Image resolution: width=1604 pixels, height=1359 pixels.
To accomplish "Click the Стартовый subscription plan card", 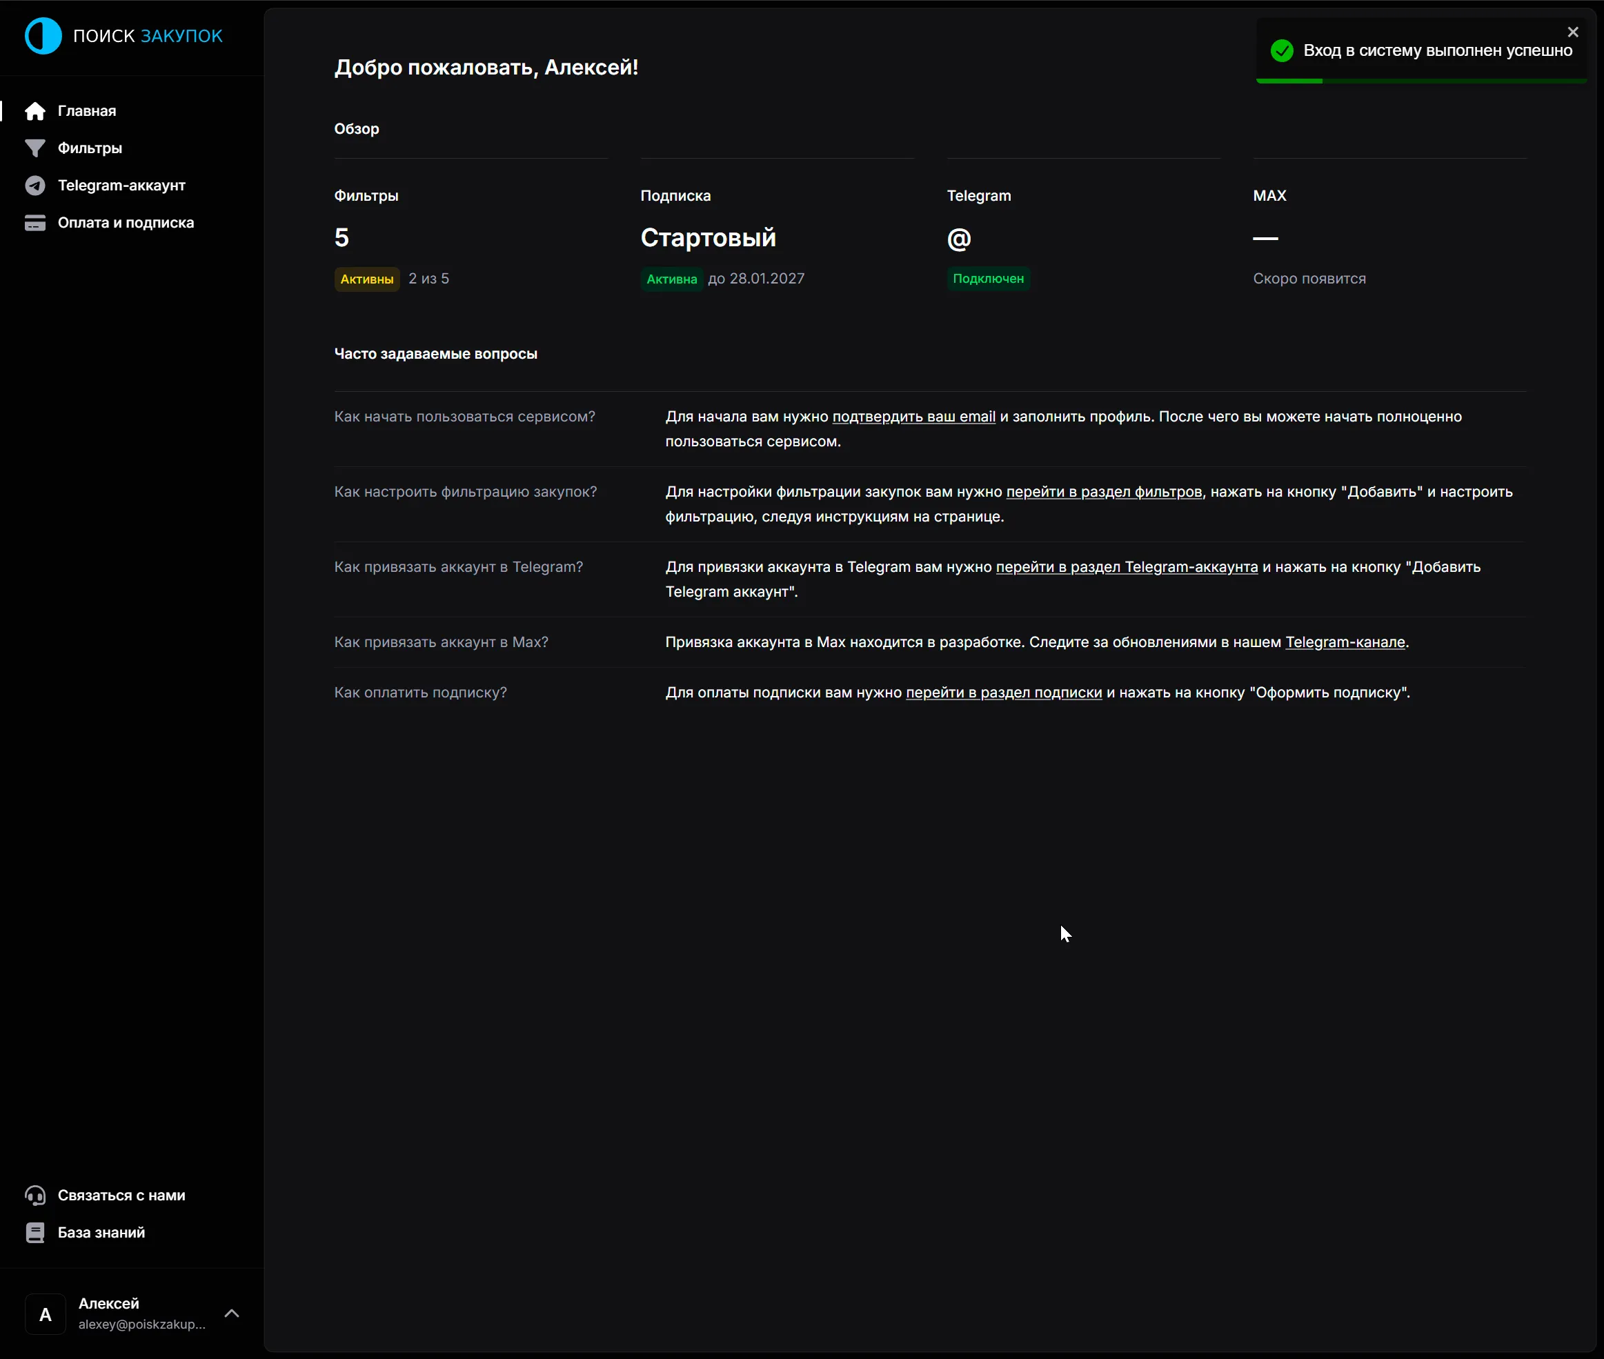I will tap(708, 238).
